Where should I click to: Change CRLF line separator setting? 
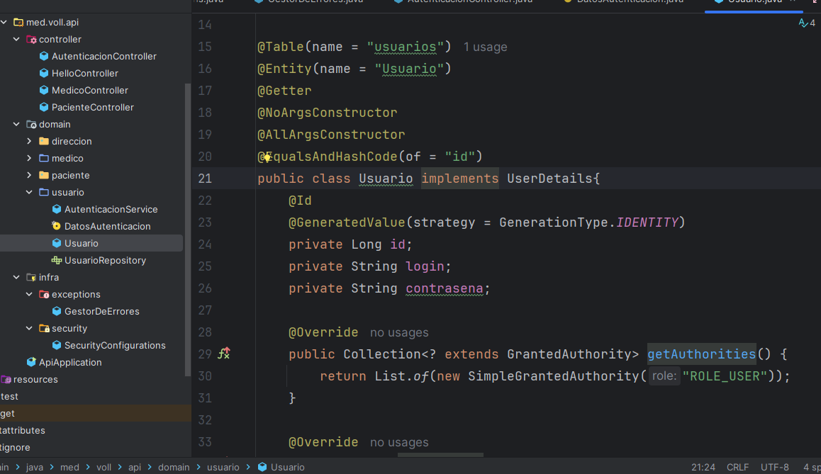pyautogui.click(x=737, y=467)
